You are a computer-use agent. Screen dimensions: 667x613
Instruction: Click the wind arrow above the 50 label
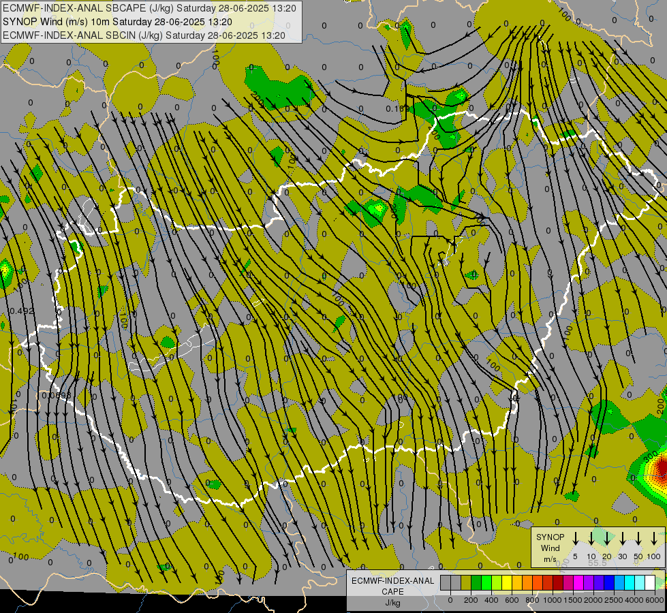(638, 539)
